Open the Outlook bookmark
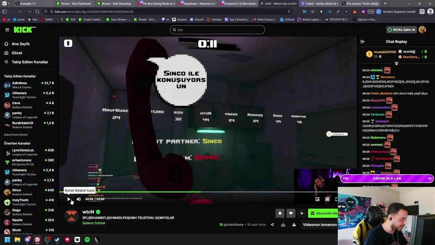The height and width of the screenshot is (245, 435). click(287, 19)
